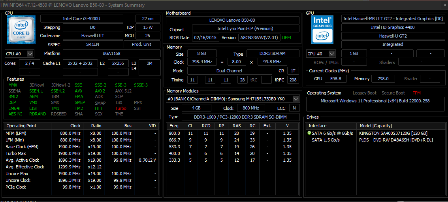
Task: Click the Chipset value Intel Lynx Point-LP (Premium)
Action: tap(245, 29)
